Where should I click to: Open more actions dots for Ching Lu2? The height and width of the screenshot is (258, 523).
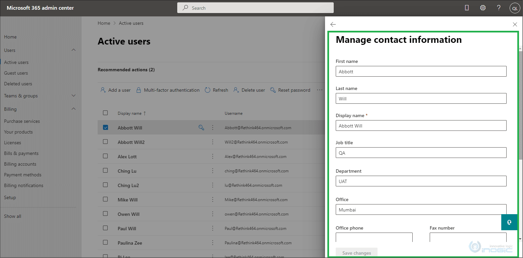[x=213, y=185]
